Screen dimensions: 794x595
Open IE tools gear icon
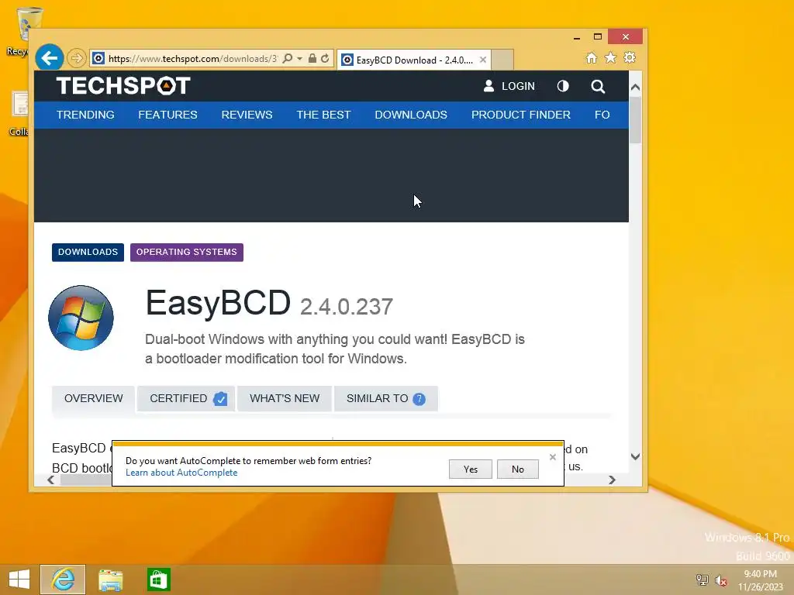click(x=630, y=57)
